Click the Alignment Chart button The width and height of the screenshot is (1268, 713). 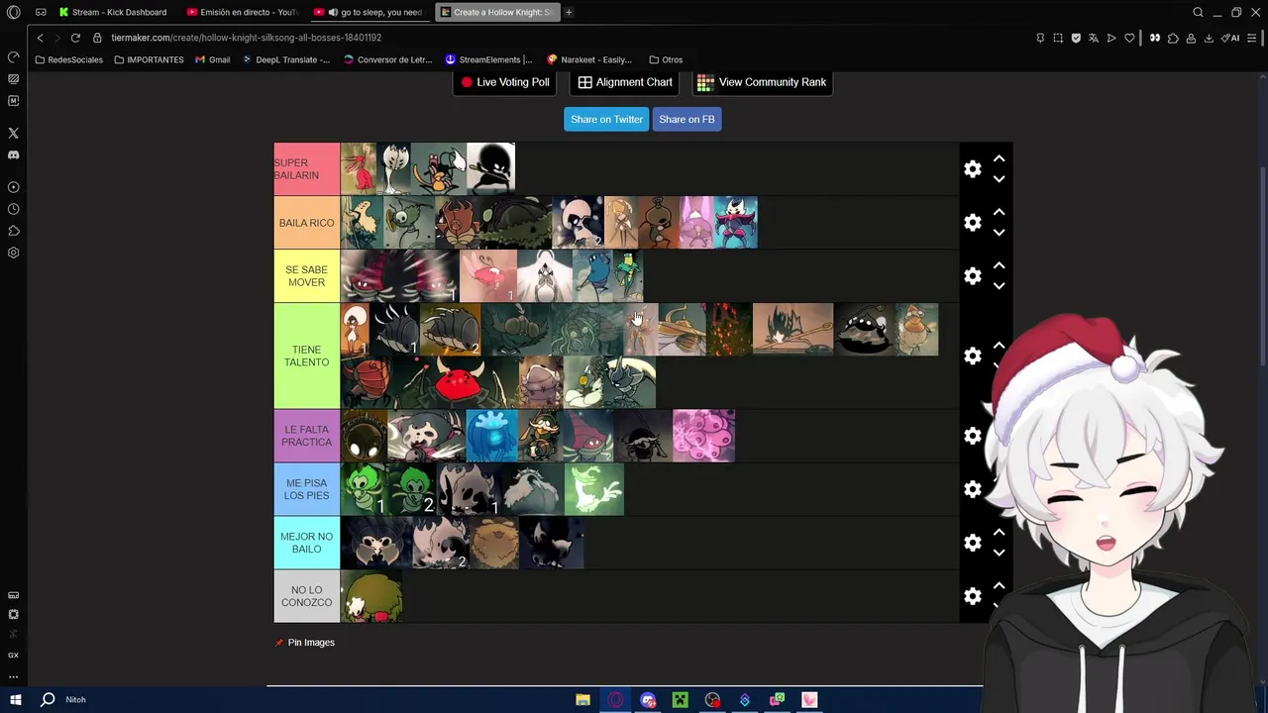point(625,82)
